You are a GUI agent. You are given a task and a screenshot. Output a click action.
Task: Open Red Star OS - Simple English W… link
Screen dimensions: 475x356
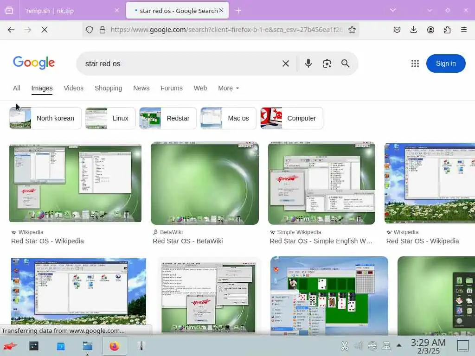click(321, 241)
